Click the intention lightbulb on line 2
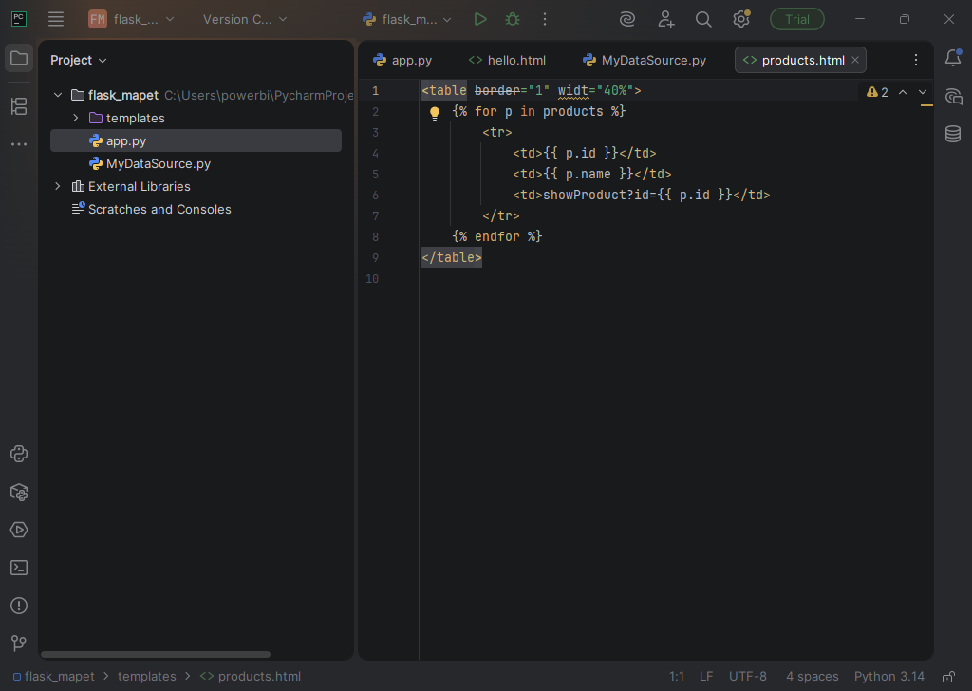The image size is (972, 691). pos(435,113)
